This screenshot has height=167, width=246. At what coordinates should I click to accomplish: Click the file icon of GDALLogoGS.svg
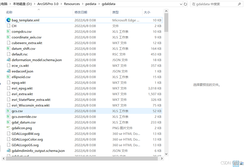tap(9, 145)
